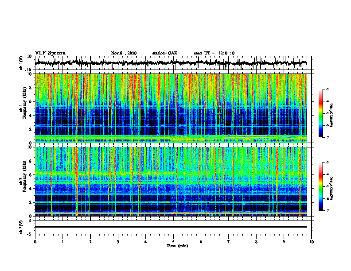Click the time axis tick label "7"
The width and height of the screenshot is (351, 271).
(229, 242)
